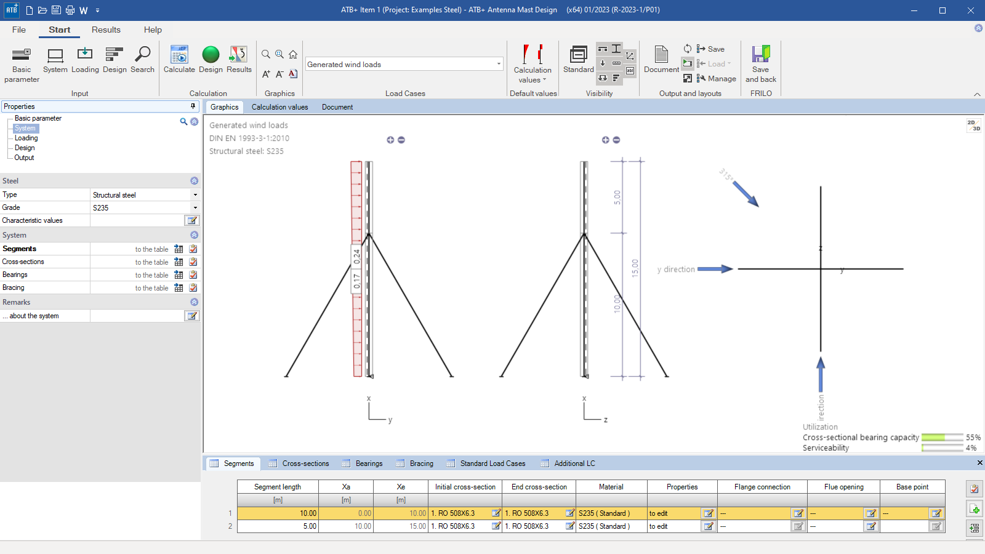
Task: Open the Document output icon
Action: pos(661,60)
